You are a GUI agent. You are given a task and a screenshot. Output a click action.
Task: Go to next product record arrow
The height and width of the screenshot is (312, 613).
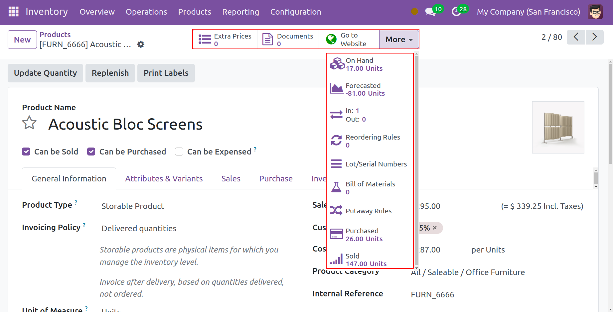(594, 37)
